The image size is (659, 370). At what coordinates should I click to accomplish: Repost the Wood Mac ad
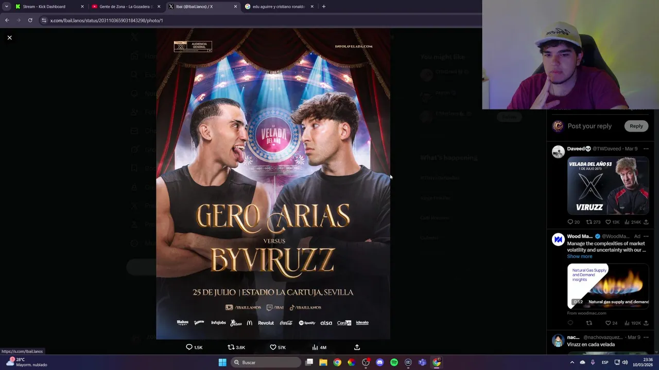(x=589, y=323)
